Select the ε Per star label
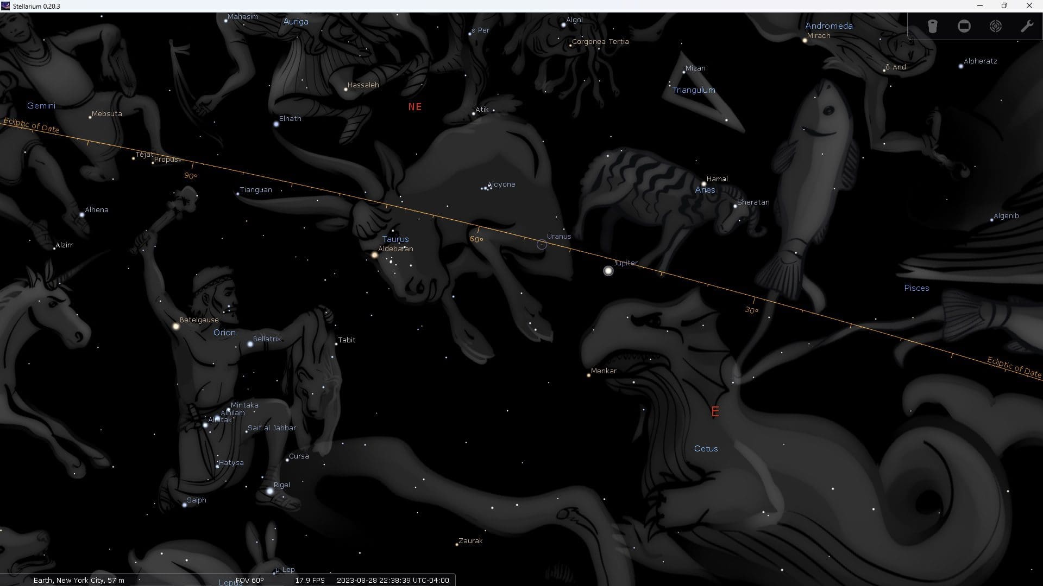 tap(480, 30)
